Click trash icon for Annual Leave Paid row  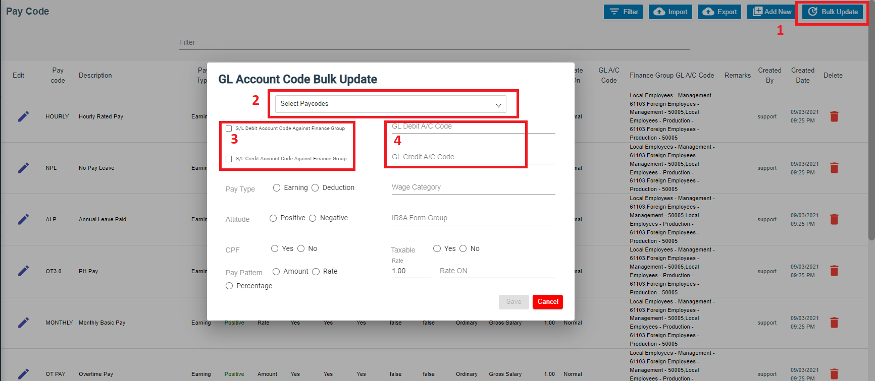pos(834,220)
